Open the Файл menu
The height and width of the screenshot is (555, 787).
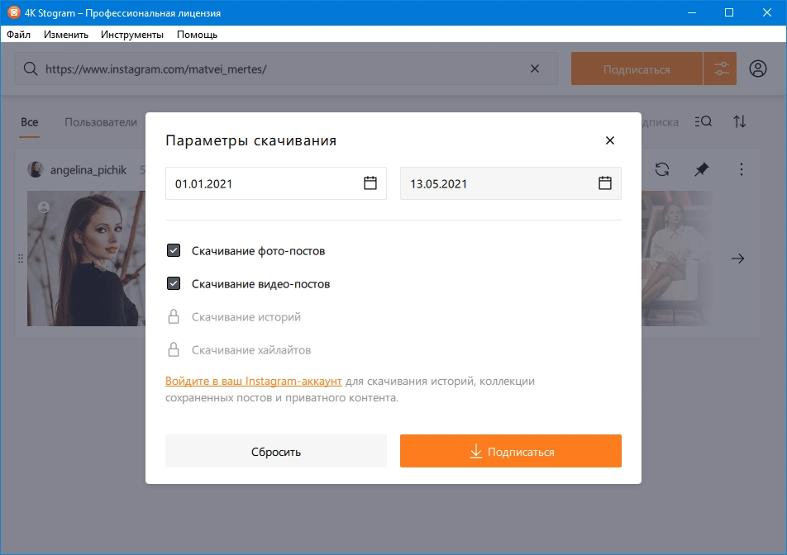coord(18,35)
